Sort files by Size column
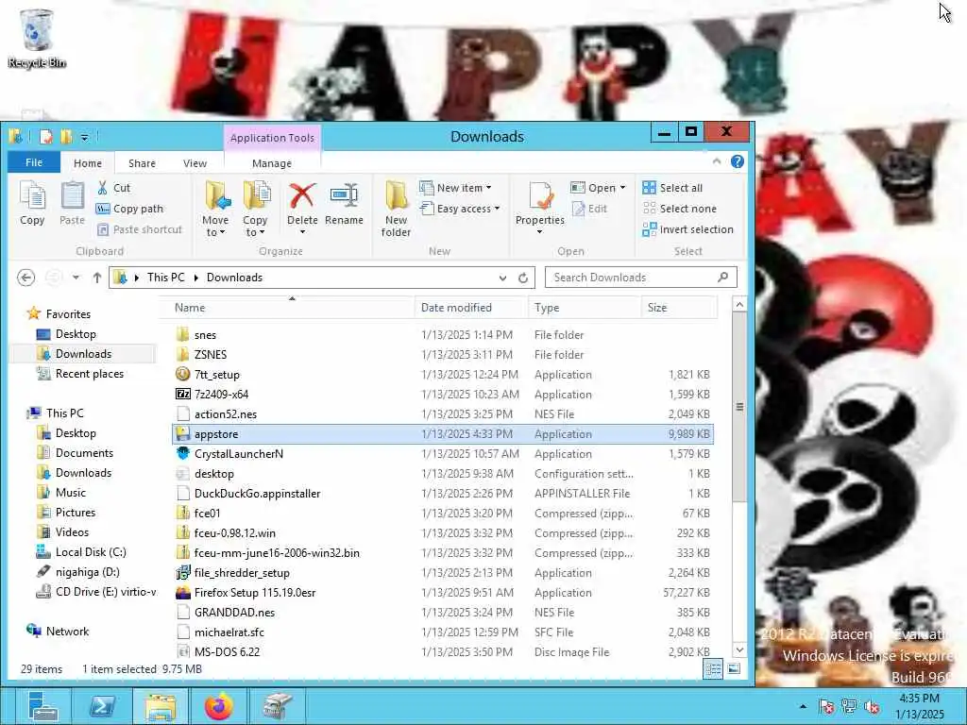Image resolution: width=967 pixels, height=725 pixels. [678, 308]
